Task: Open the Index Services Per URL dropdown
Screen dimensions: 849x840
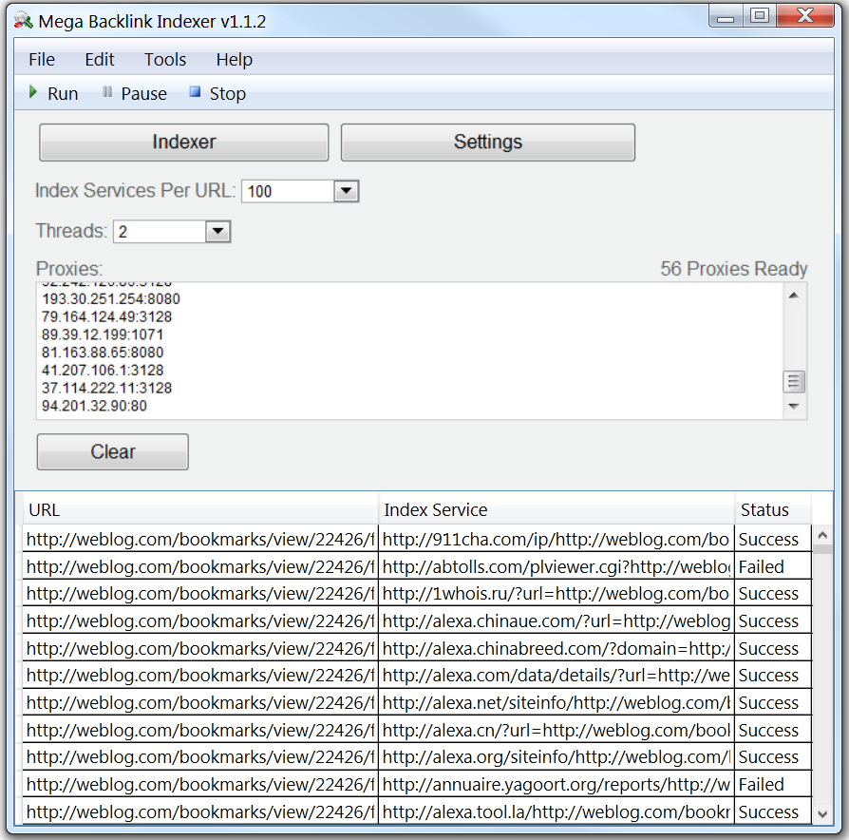Action: coord(348,191)
